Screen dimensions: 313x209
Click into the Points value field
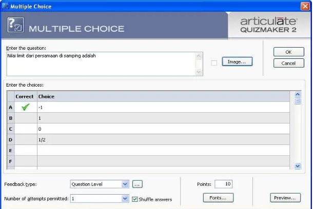point(223,184)
